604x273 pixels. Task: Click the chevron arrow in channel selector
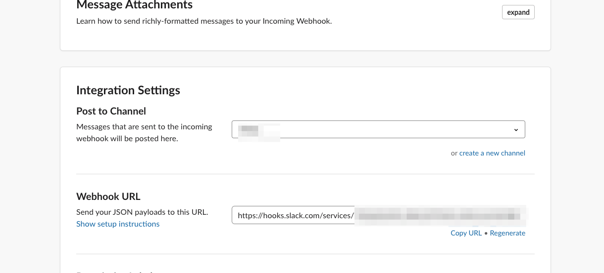click(516, 130)
